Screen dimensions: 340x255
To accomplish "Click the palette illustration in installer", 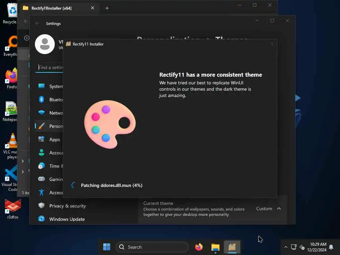I will click(x=110, y=124).
